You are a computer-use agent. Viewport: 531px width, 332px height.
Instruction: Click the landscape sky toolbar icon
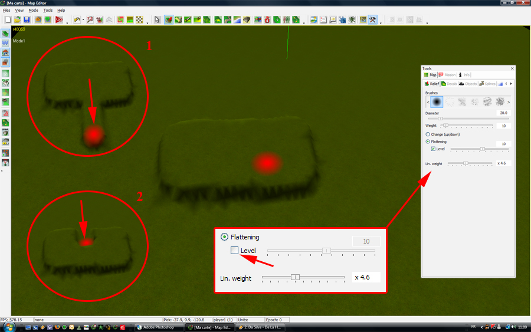click(314, 19)
